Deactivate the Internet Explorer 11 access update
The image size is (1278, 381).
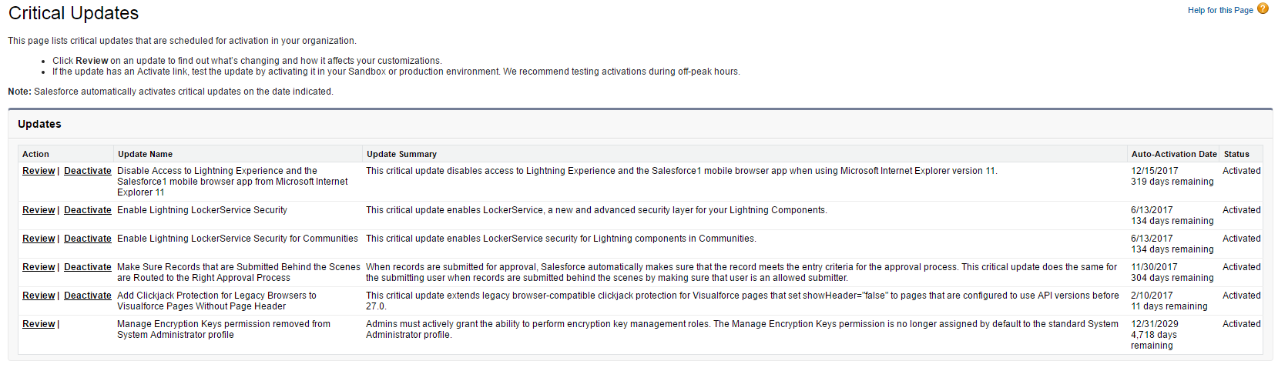[x=88, y=171]
